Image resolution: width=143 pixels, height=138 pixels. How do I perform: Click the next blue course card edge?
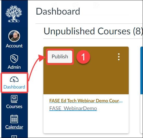142,70
